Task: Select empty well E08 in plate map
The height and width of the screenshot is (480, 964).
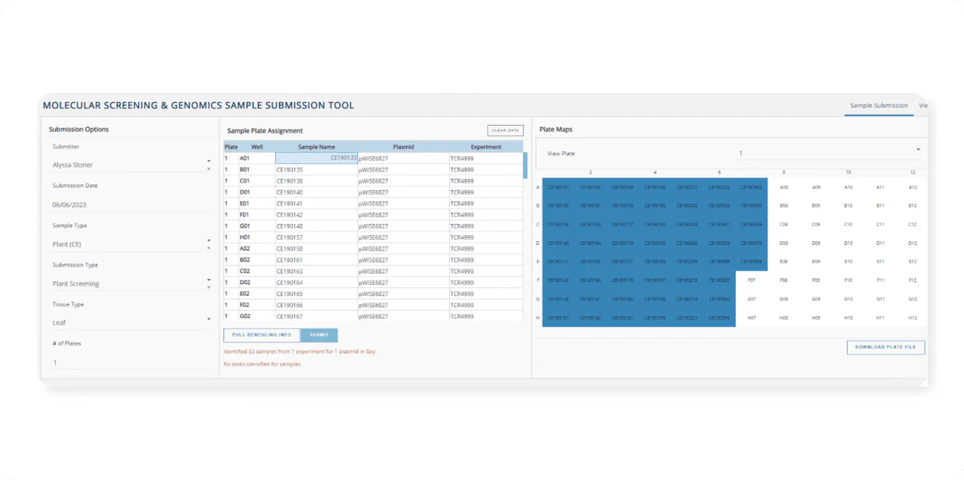Action: click(x=784, y=262)
